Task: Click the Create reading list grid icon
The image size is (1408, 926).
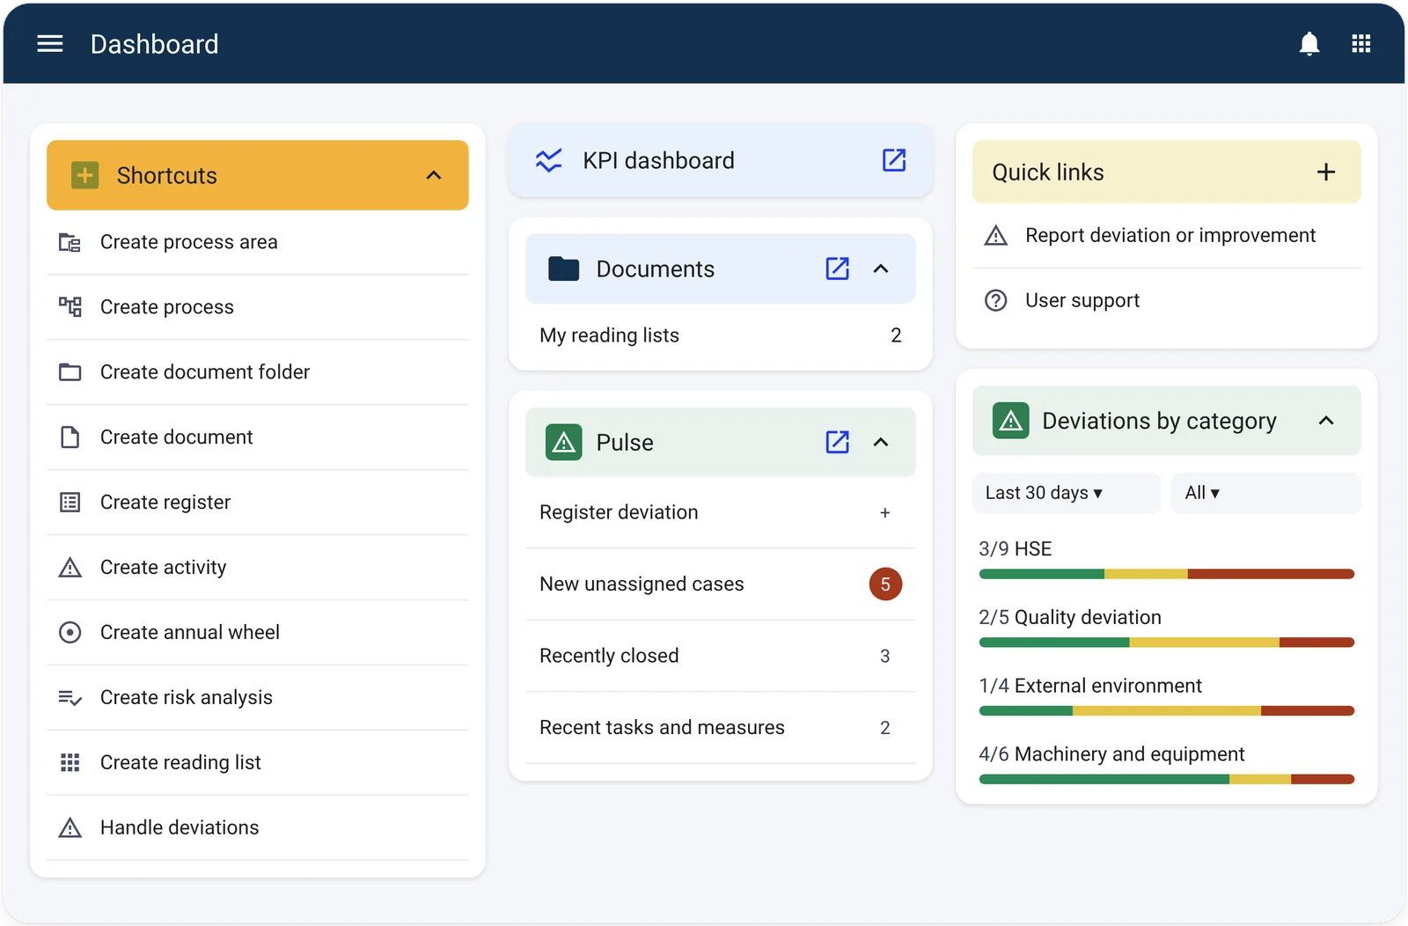Action: 70,763
